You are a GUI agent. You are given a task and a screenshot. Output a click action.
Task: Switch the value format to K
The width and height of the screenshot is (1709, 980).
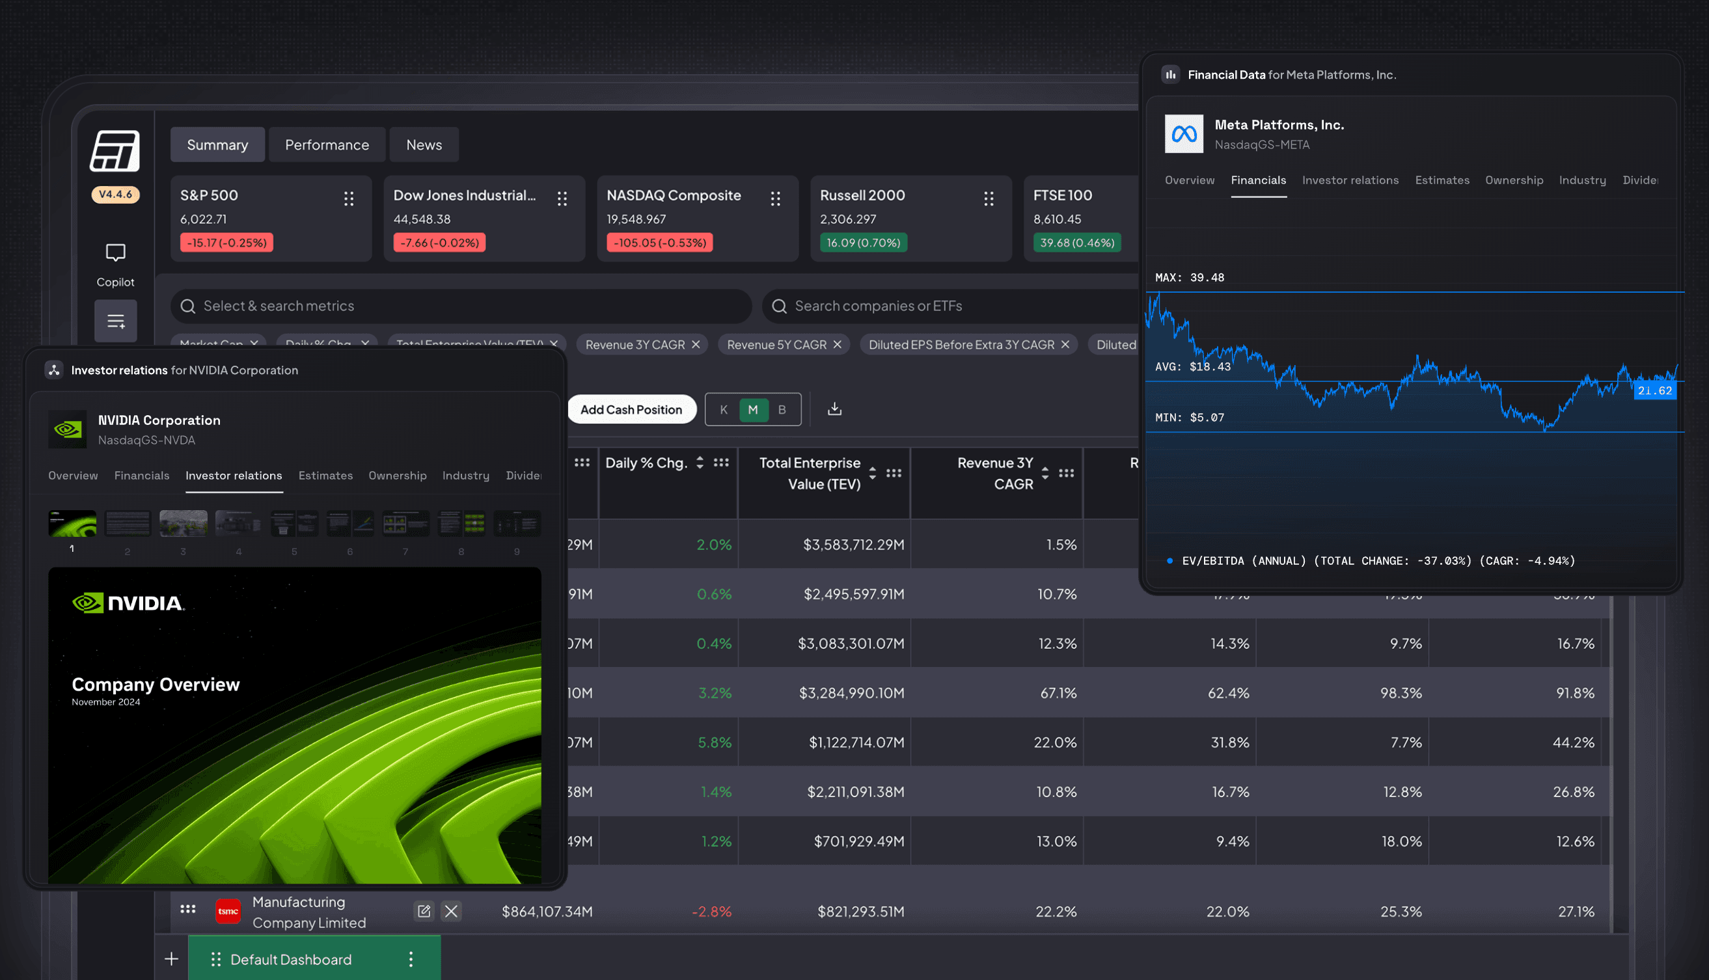pos(724,409)
